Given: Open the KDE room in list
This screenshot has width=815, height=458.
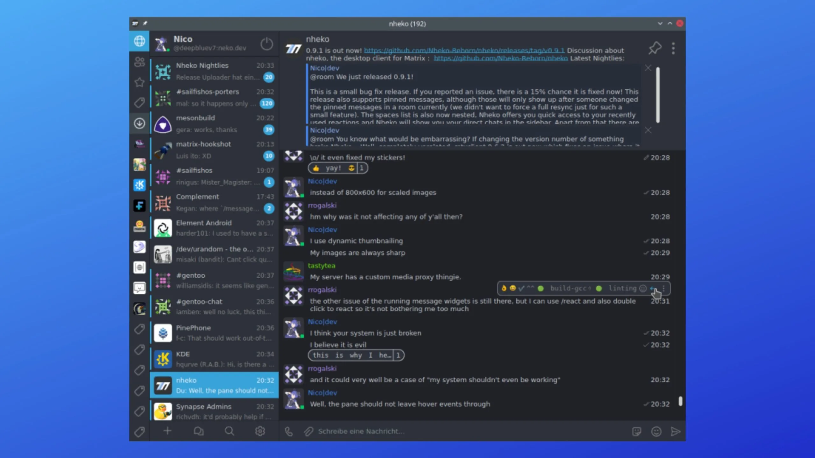Looking at the screenshot, I should tap(214, 359).
